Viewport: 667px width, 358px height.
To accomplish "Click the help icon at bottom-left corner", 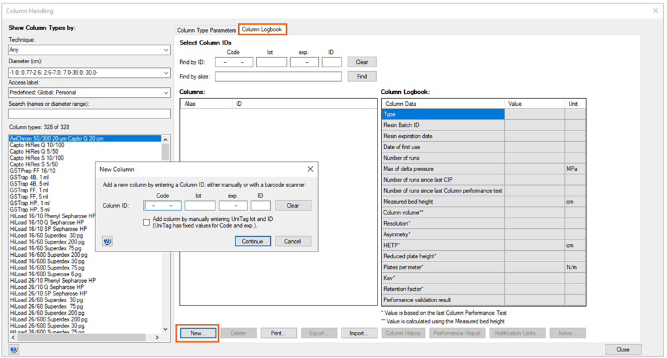I will pos(14,349).
